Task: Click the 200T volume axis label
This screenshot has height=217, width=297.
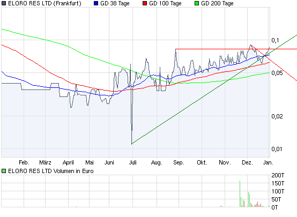Action: 278,175
